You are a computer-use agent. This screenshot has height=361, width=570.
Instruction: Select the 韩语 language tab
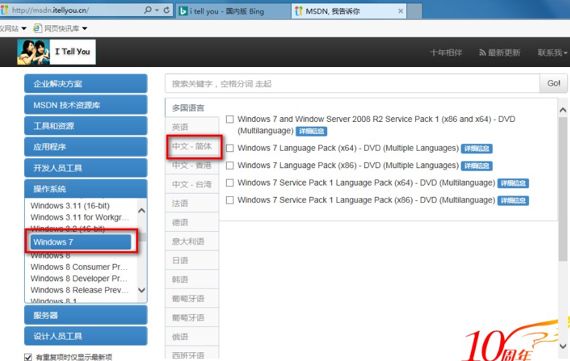pos(192,280)
